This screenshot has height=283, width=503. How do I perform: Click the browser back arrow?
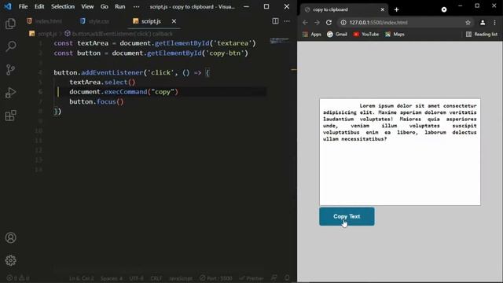305,23
